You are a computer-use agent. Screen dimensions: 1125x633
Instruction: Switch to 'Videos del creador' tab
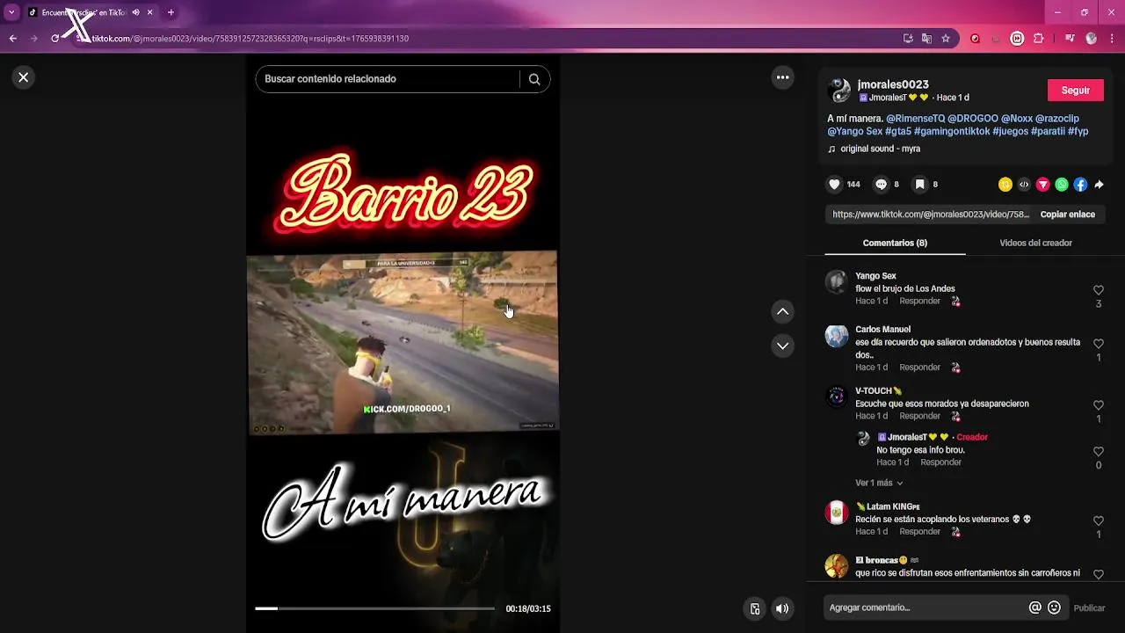click(1035, 243)
